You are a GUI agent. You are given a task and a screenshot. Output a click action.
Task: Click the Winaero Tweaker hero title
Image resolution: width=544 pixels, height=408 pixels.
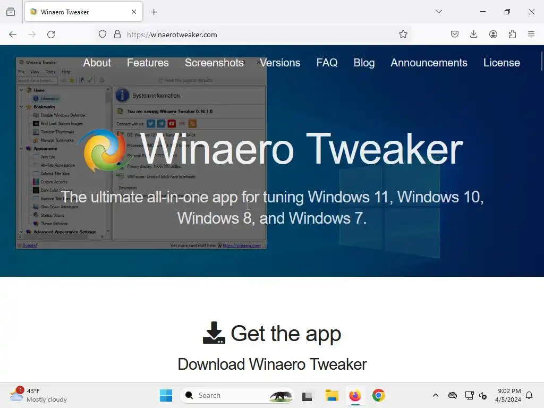tap(302, 149)
